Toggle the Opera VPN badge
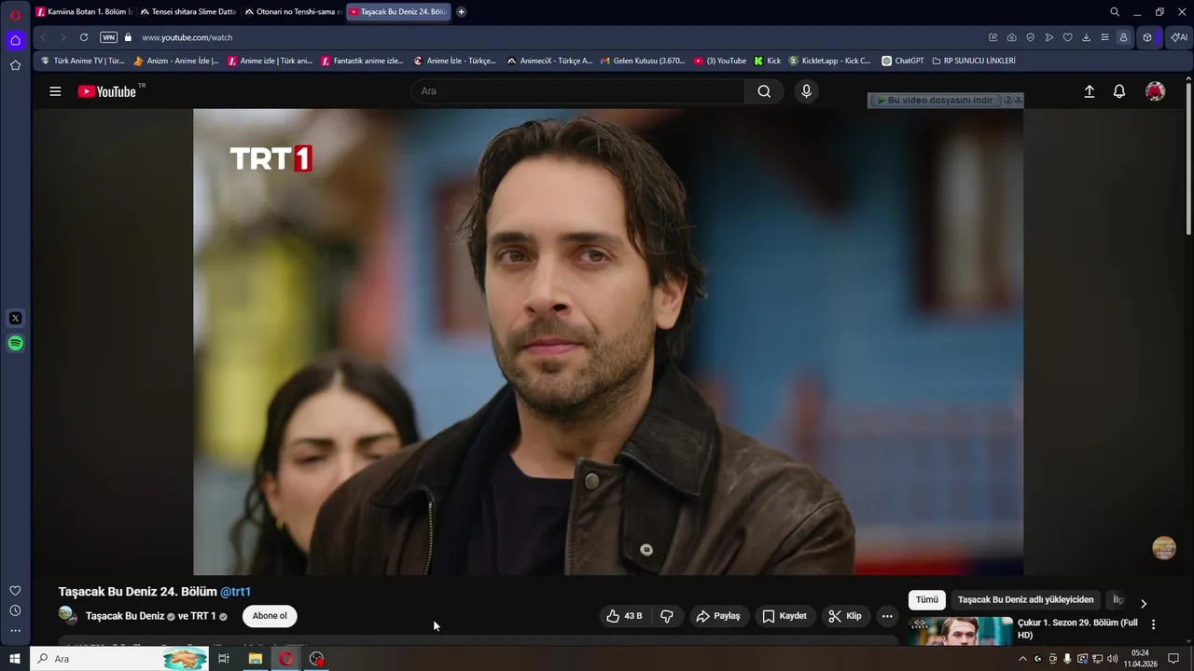Screen dimensions: 1194x671 (109, 37)
